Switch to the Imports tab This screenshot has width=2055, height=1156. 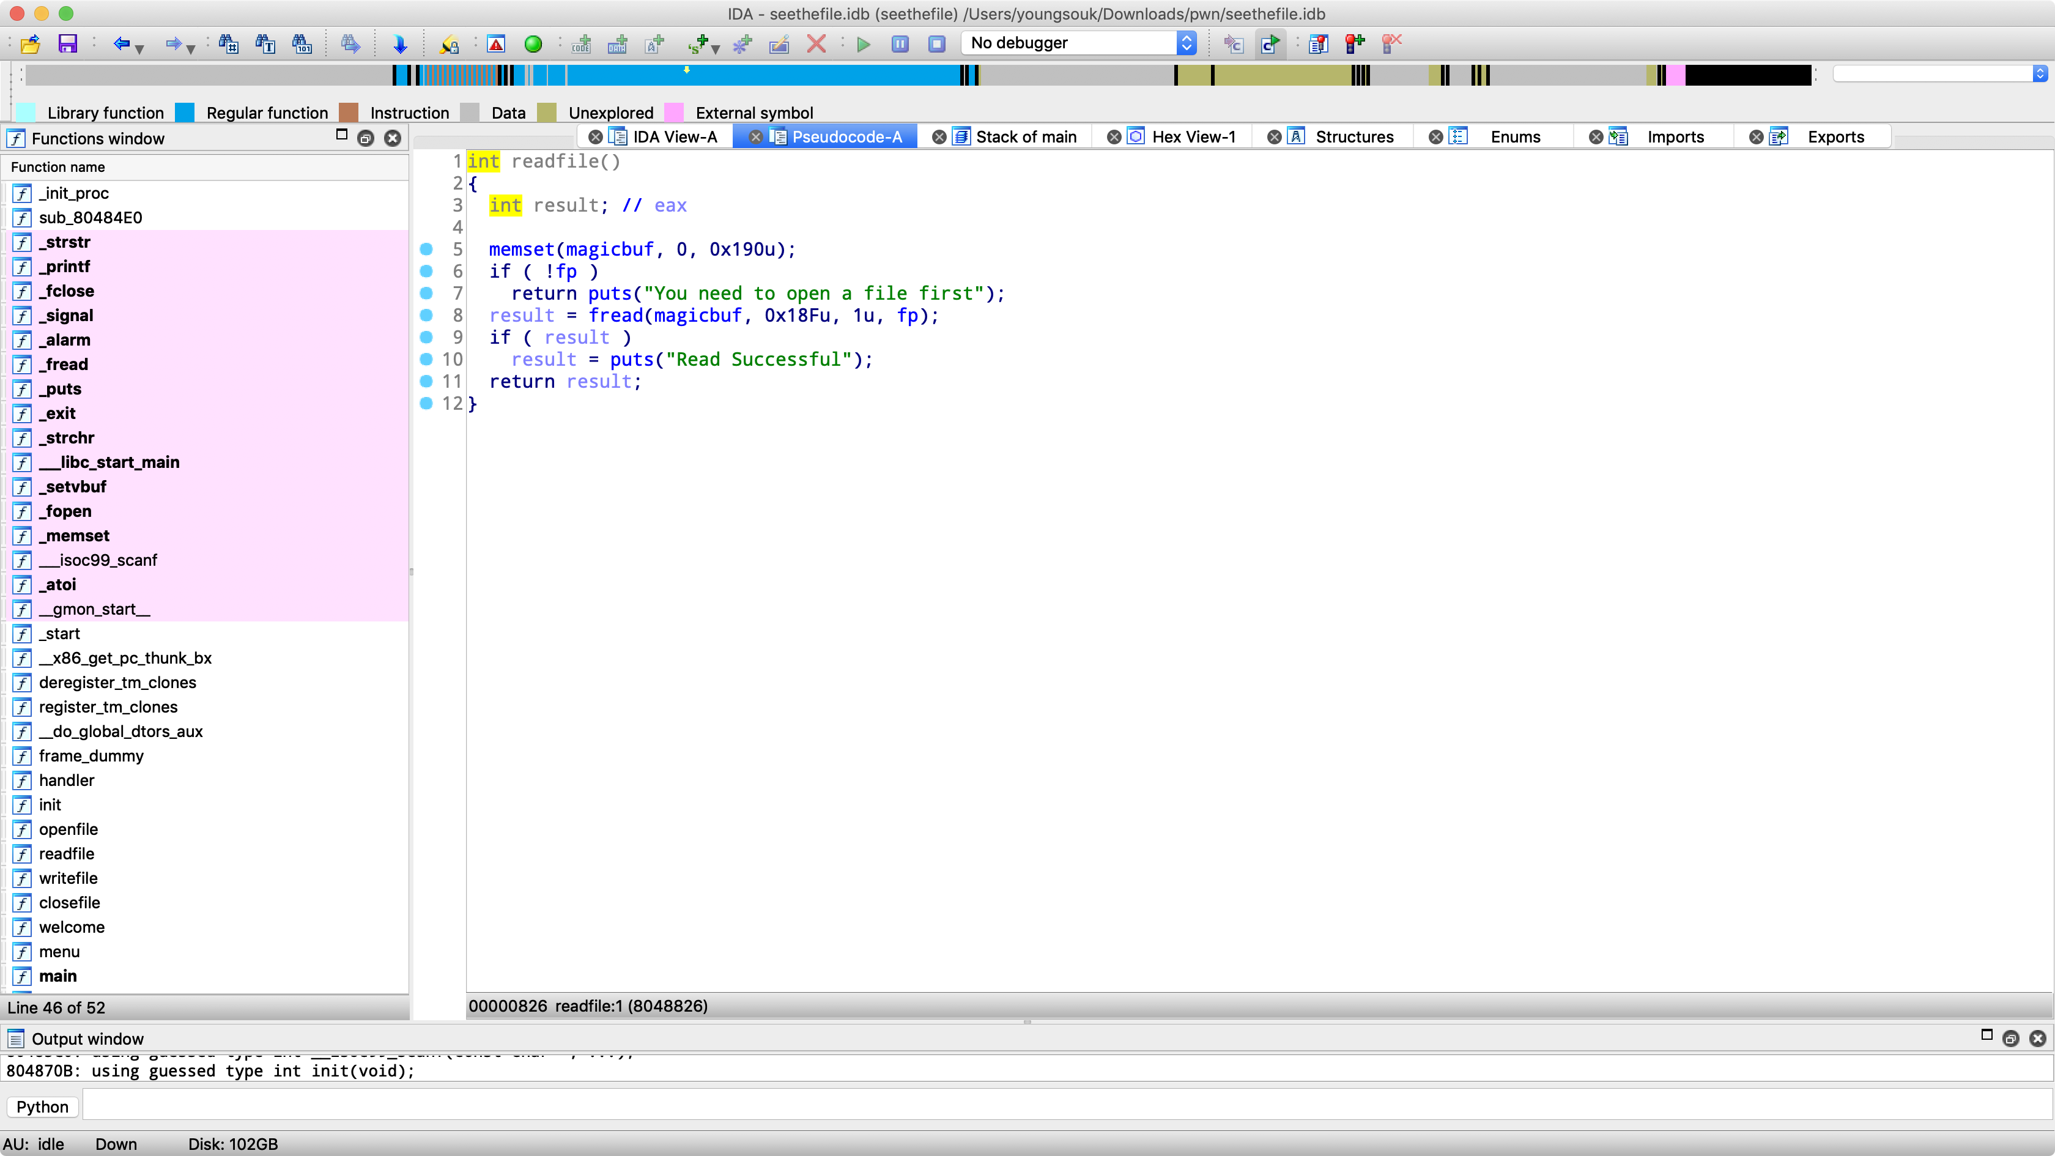tap(1675, 137)
